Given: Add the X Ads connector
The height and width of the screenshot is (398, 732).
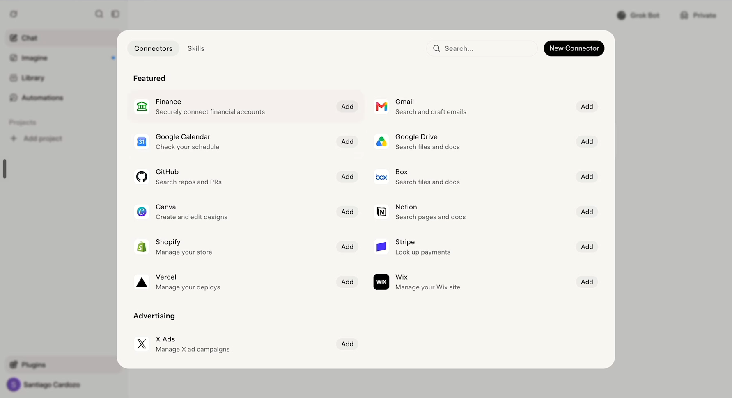Looking at the screenshot, I should [x=347, y=344].
